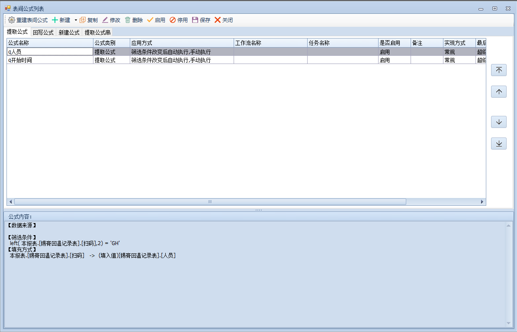This screenshot has width=517, height=332.
Task: Click the 复制 copy icon
Action: click(83, 20)
